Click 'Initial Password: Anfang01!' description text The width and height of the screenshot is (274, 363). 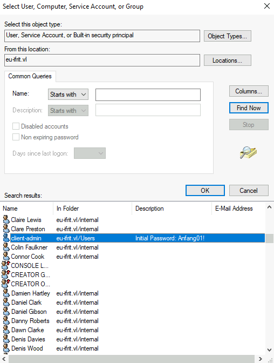[x=170, y=238]
